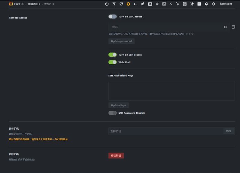Toggle Turn on SSH access switch
Image resolution: width=240 pixels, height=173 pixels.
pyautogui.click(x=112, y=55)
